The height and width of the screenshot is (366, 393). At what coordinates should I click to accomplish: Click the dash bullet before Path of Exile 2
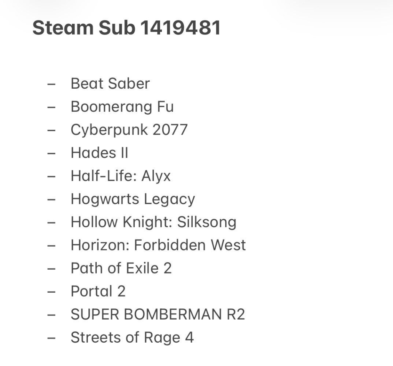click(x=51, y=269)
